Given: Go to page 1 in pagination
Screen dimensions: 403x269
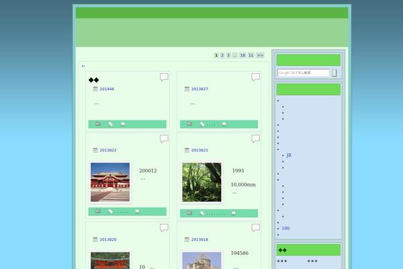Looking at the screenshot, I should pos(216,55).
